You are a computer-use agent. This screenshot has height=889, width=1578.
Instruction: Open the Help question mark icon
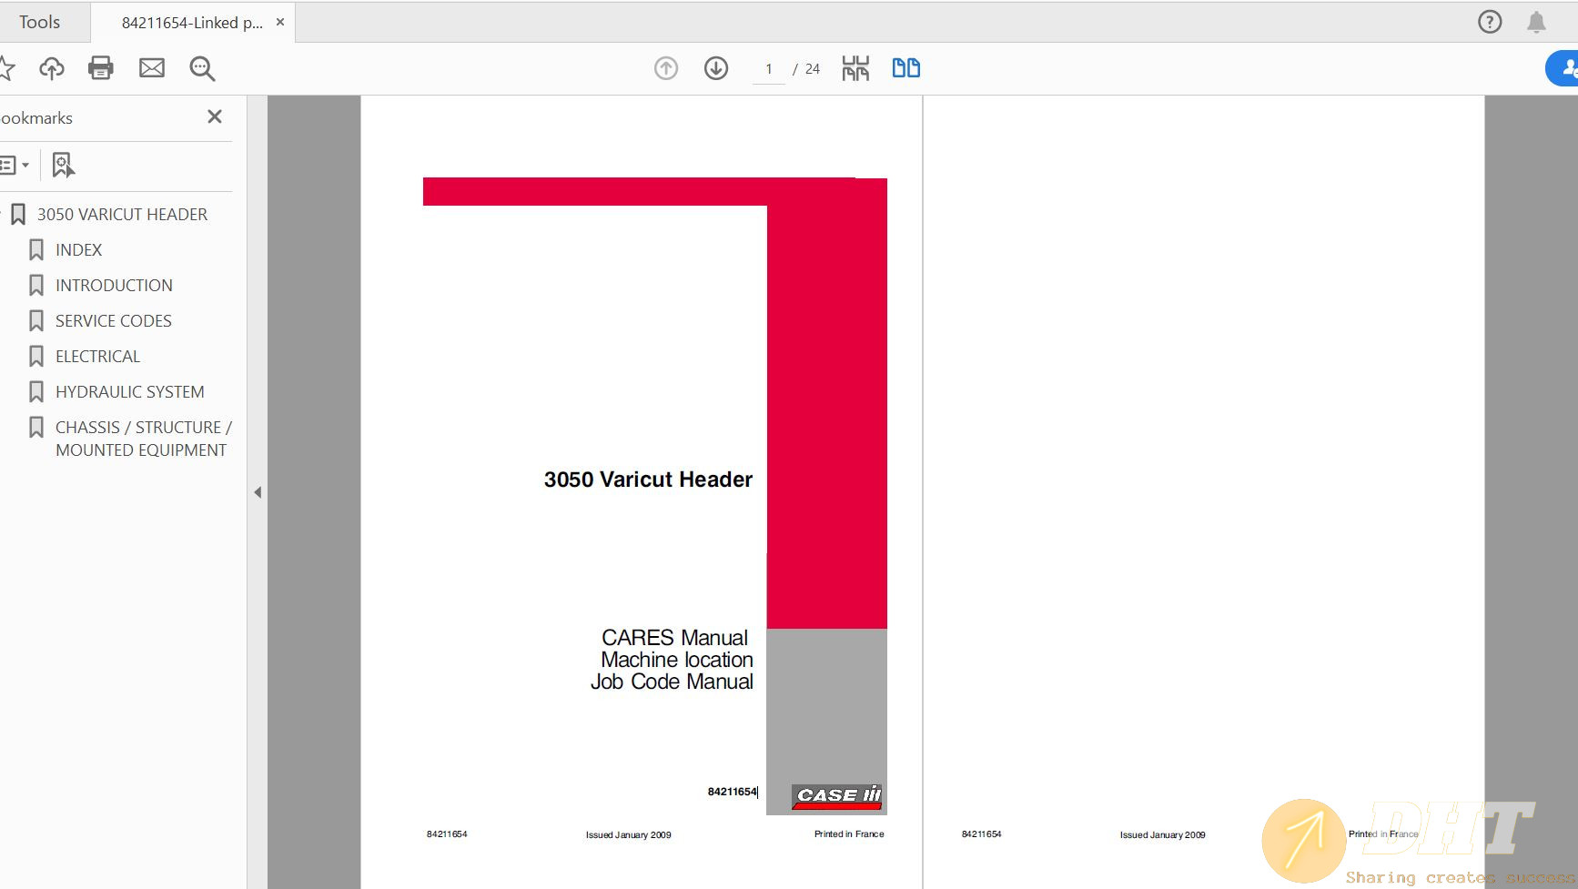pyautogui.click(x=1490, y=22)
